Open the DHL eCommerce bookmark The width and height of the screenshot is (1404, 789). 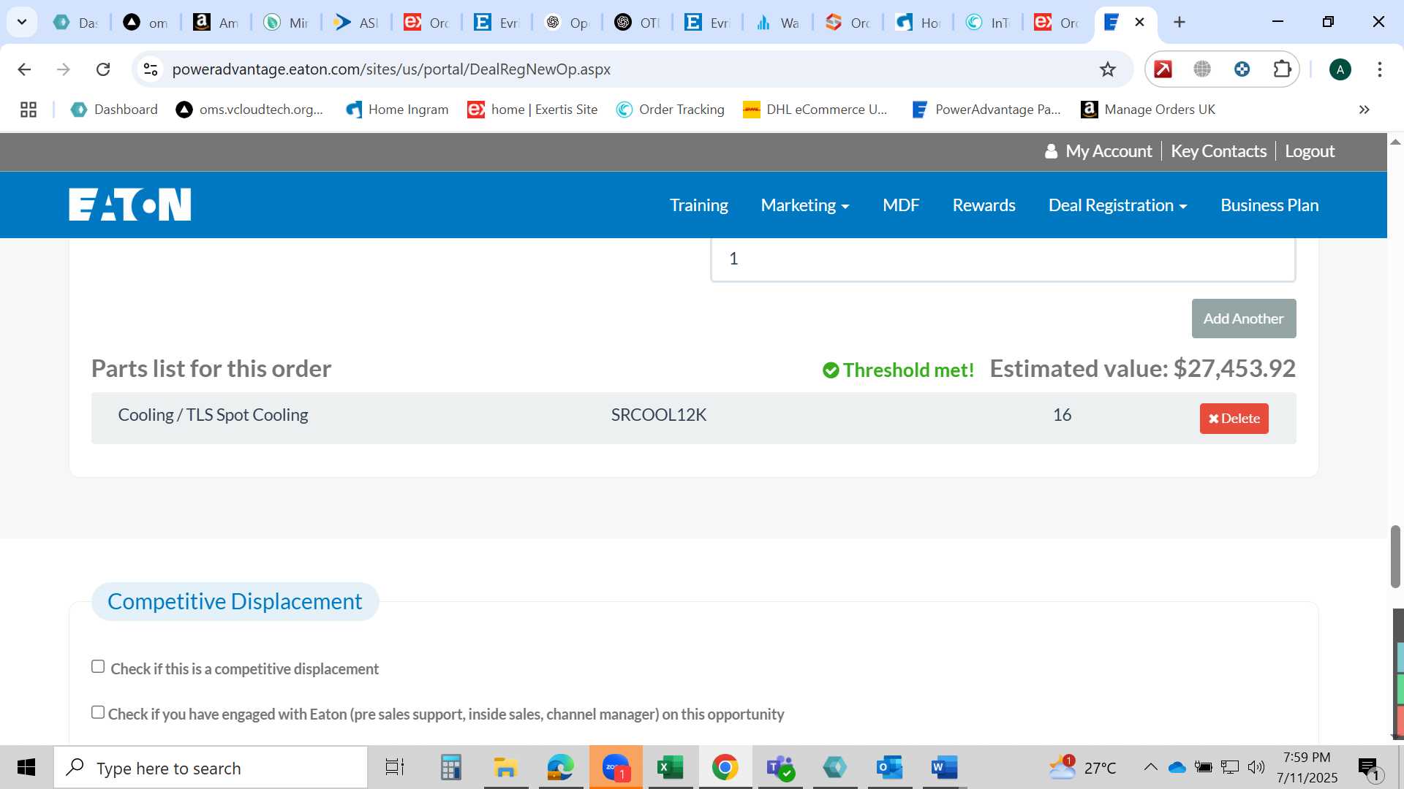click(x=815, y=110)
